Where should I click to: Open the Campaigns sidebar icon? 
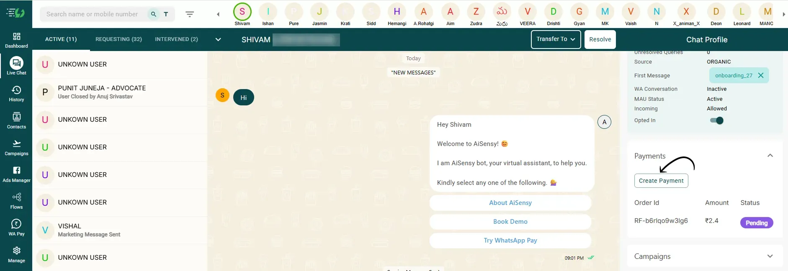16,147
